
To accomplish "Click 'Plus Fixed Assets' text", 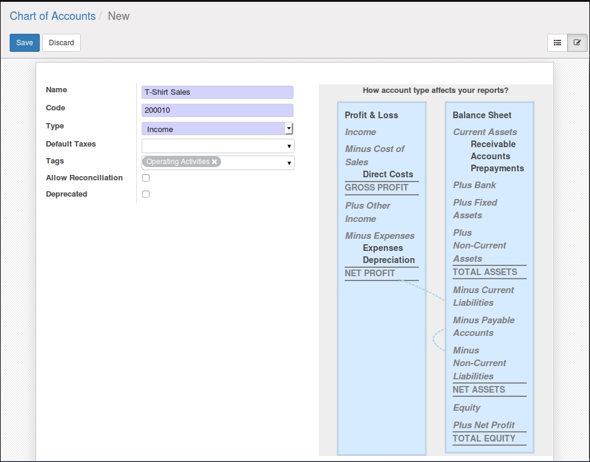I will click(475, 209).
